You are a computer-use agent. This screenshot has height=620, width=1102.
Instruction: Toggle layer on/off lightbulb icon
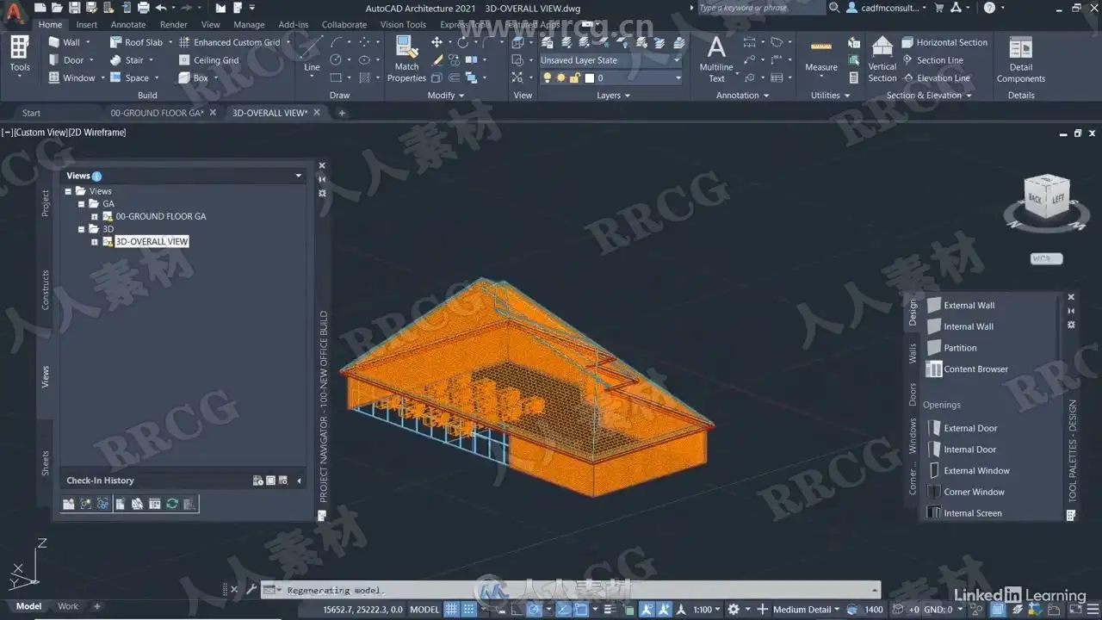[x=547, y=78]
